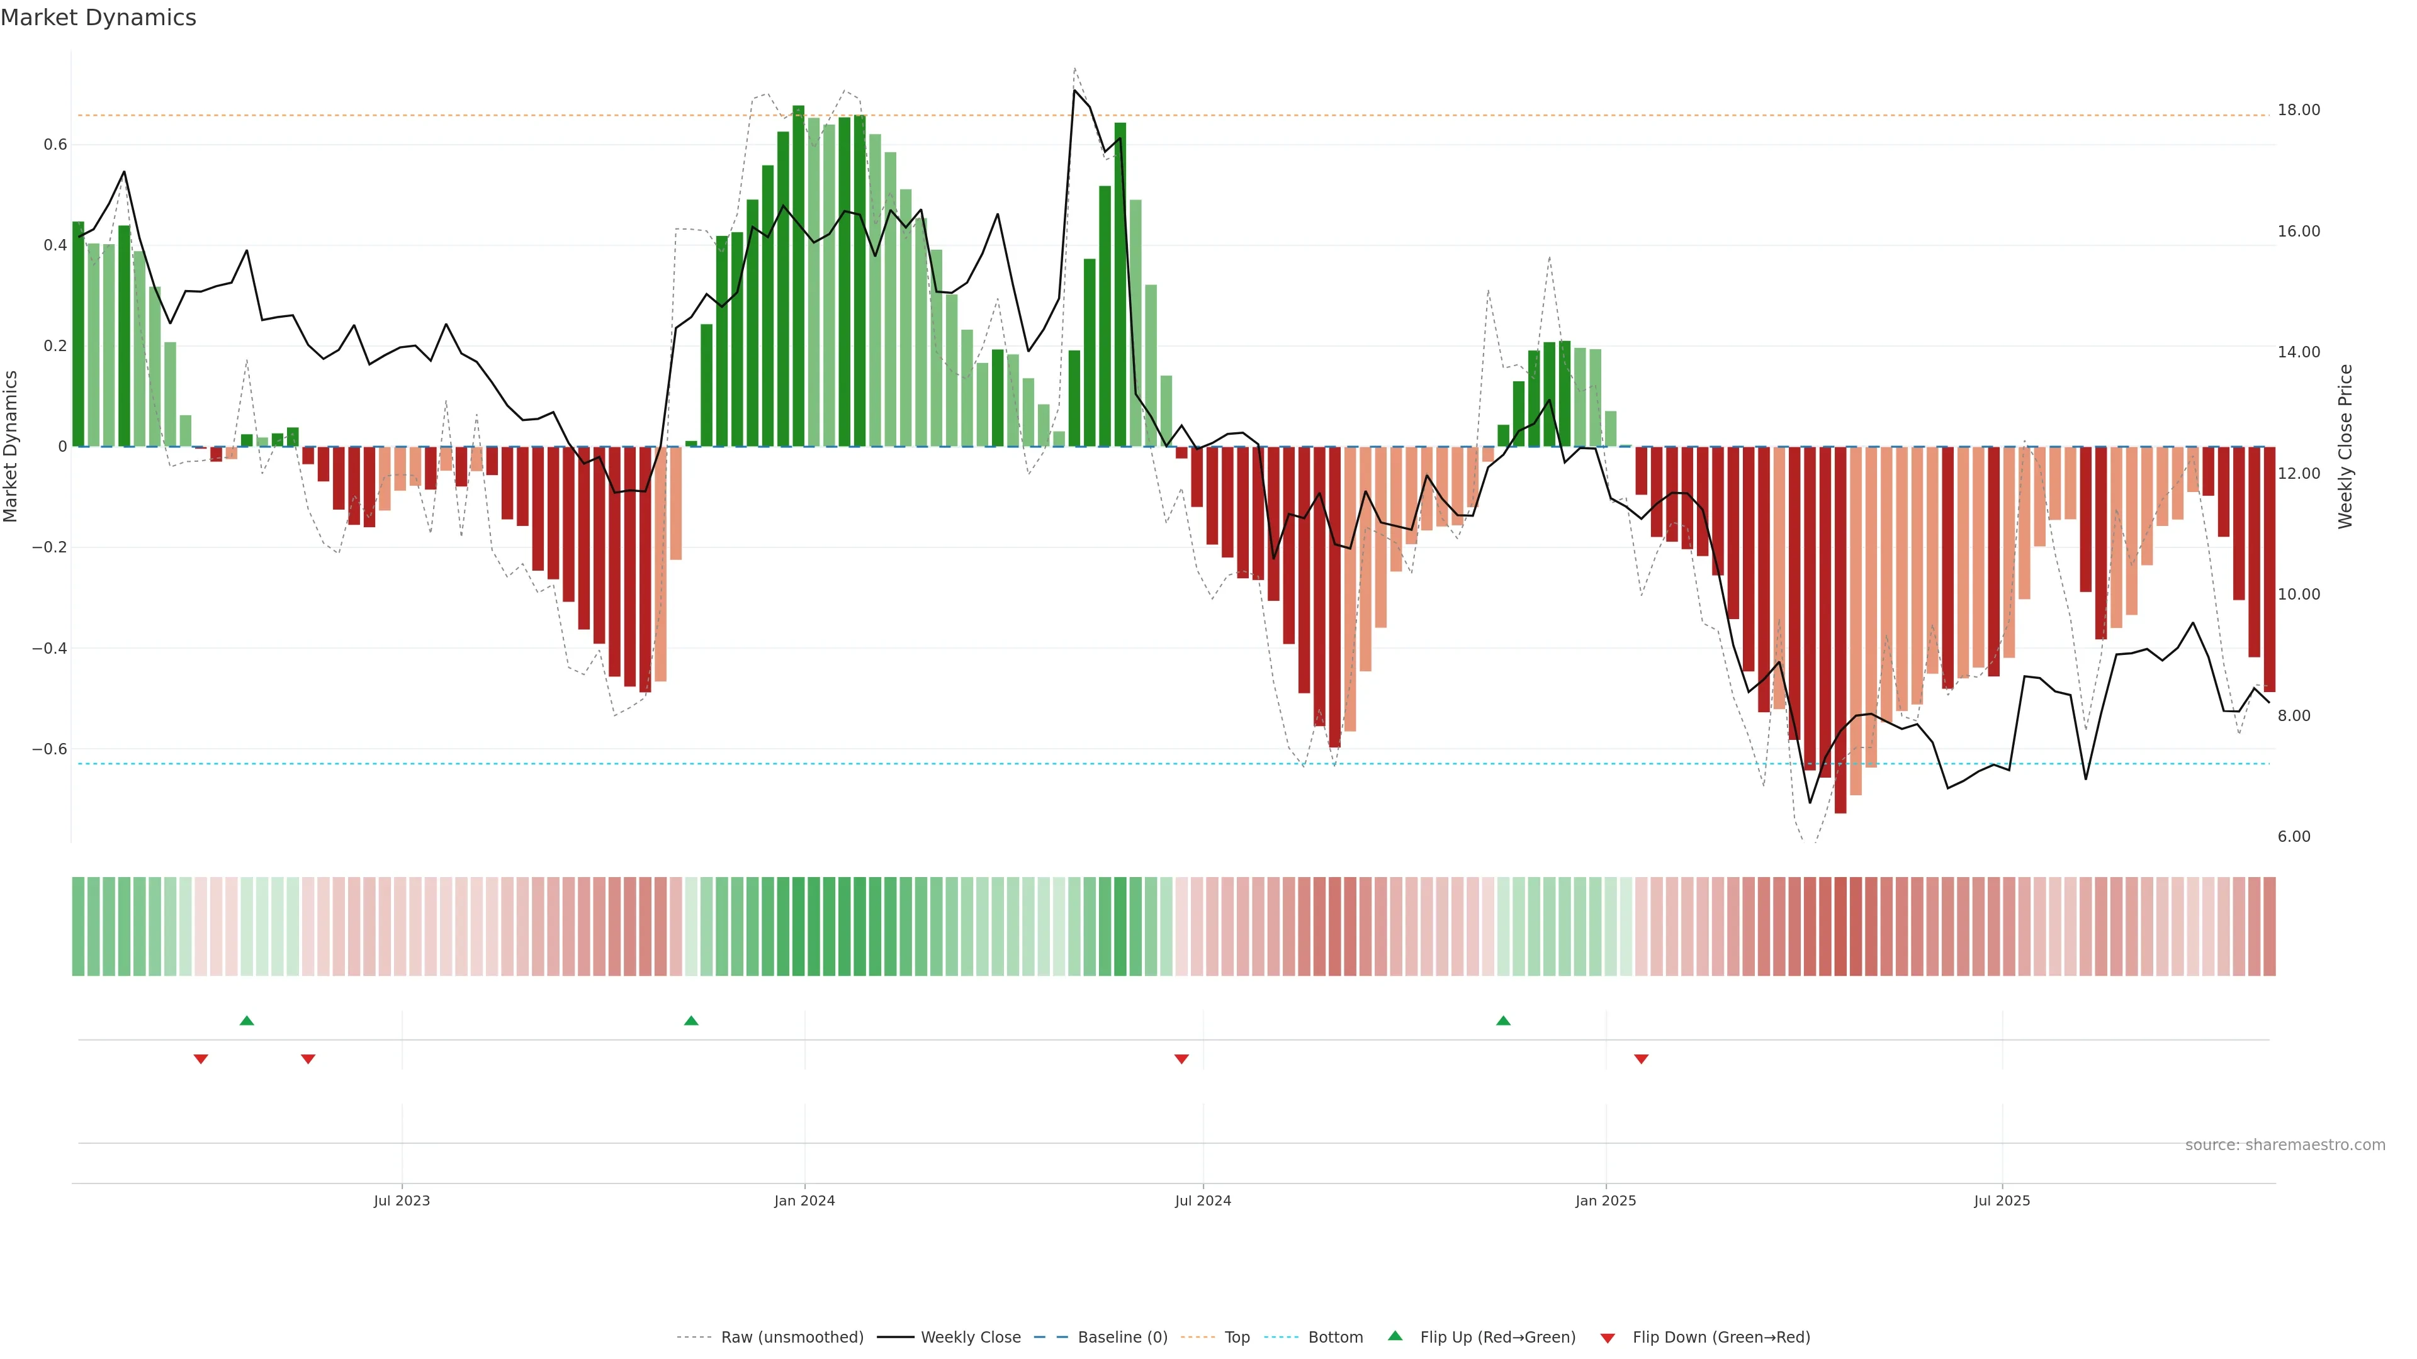Screen dimensions: 2417x1359
Task: Click the Jul 2023 x-axis label
Action: point(402,1200)
